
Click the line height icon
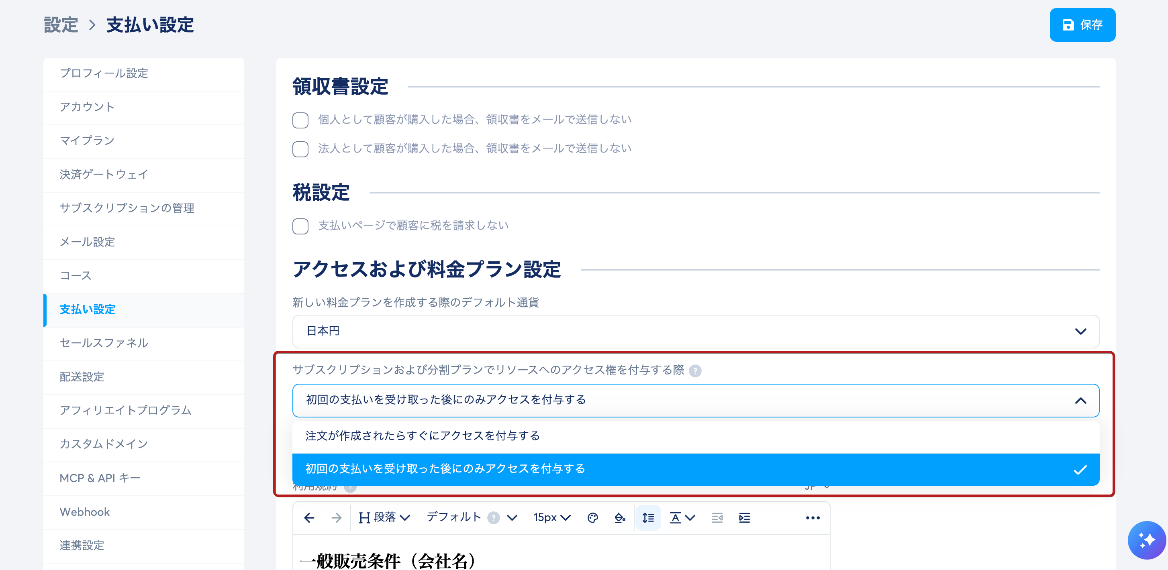tap(648, 517)
